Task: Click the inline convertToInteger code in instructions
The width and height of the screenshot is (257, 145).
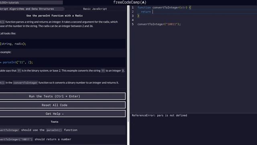Action: (25, 83)
